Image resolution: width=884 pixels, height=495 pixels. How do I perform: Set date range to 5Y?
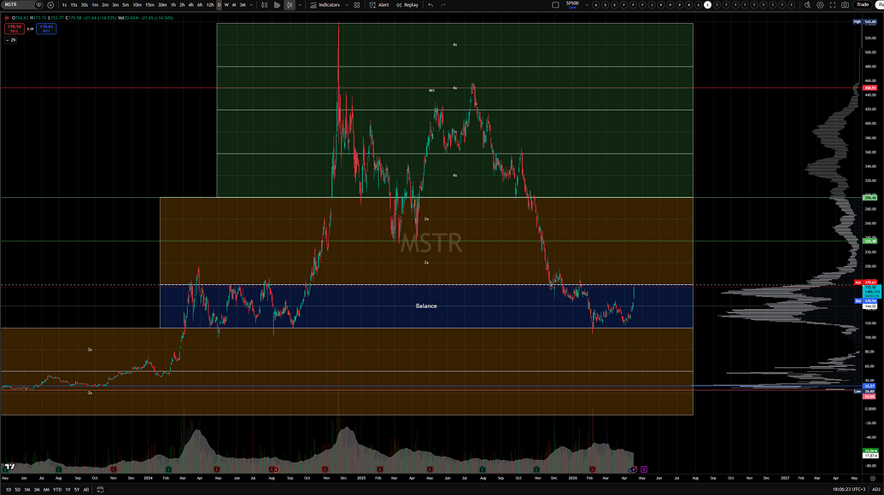click(77, 489)
